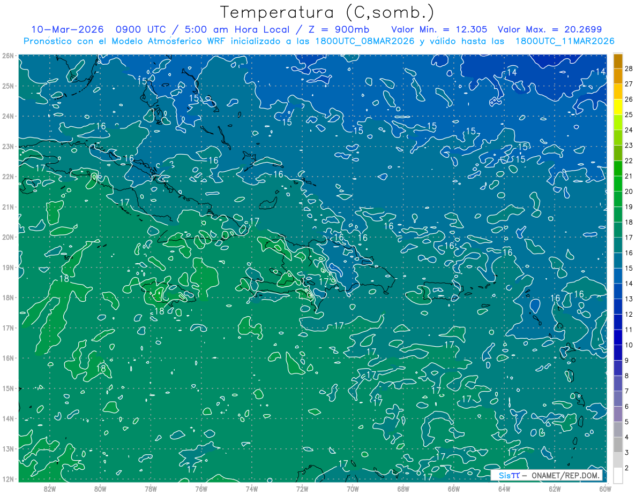643x496 pixels.
Task: Select the "80W" longitude axis label
Action: point(100,489)
